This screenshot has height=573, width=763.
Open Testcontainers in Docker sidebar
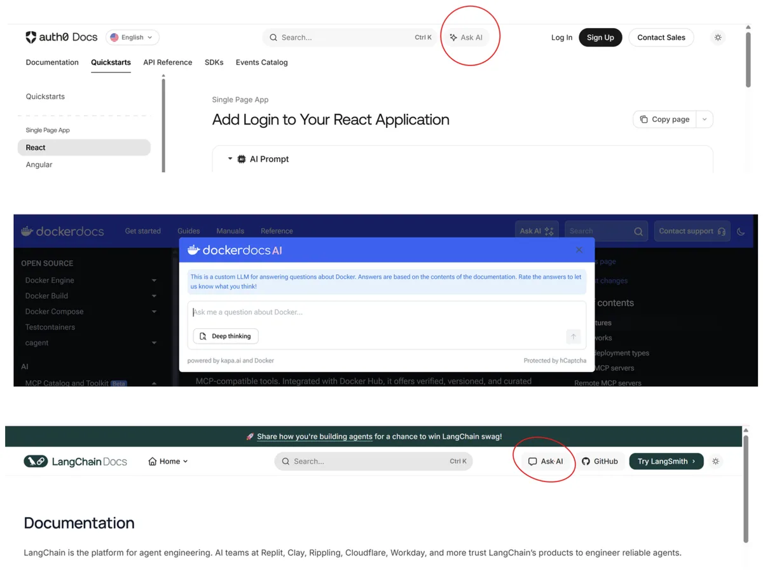point(50,327)
